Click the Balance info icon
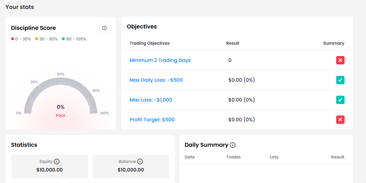Image resolution: width=366 pixels, height=183 pixels. 140,162
